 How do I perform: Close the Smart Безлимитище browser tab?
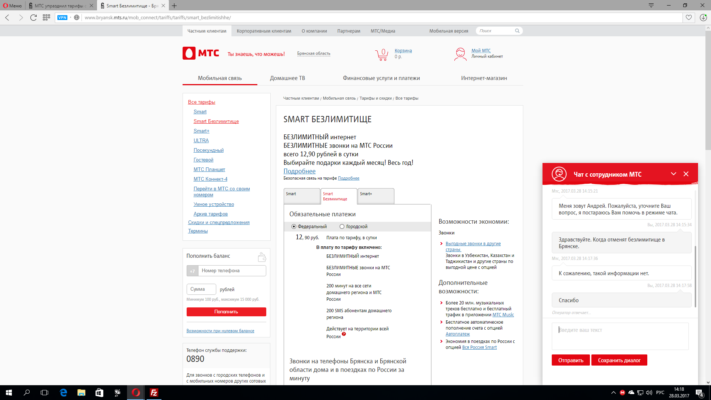coord(163,6)
